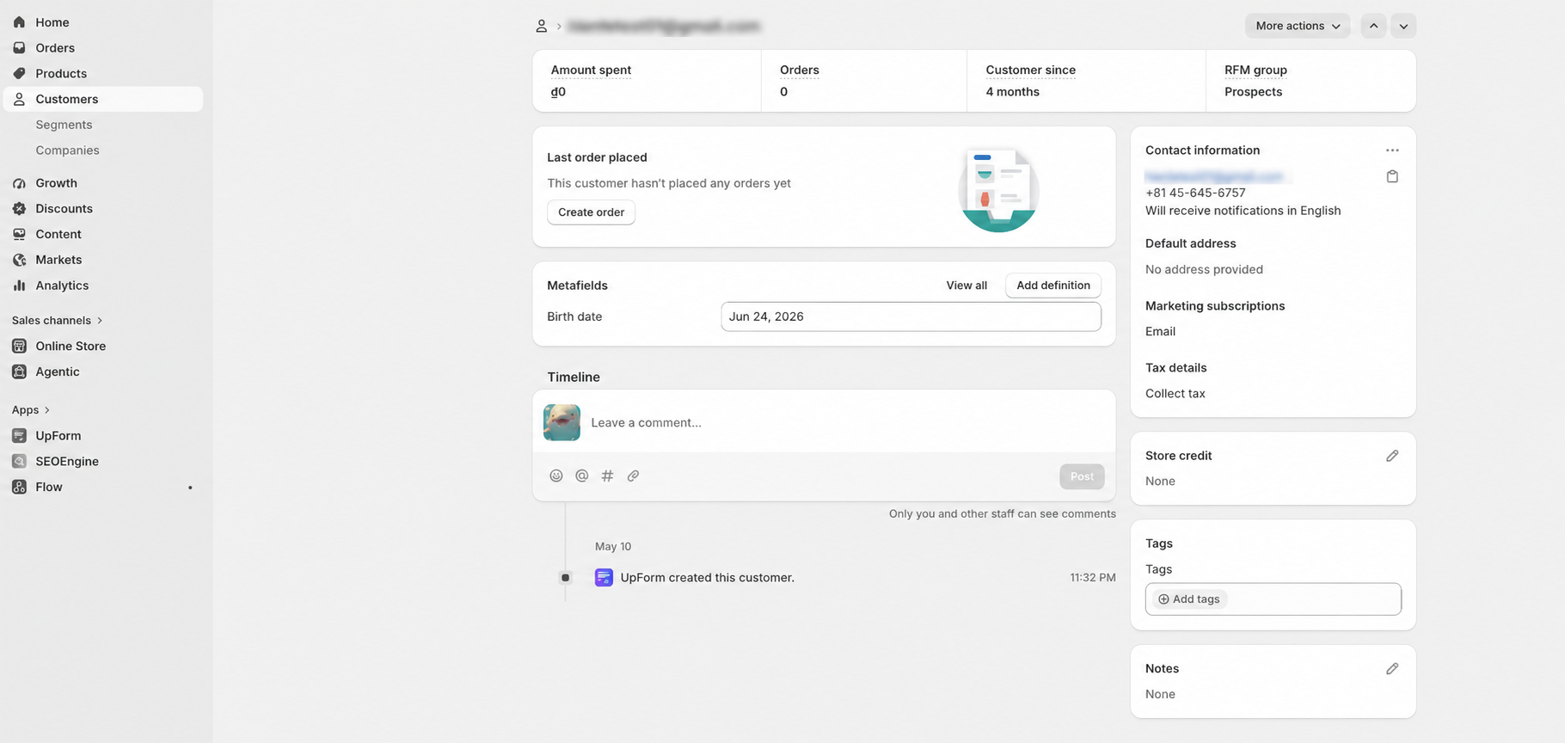
Task: Open the More actions dropdown
Action: (x=1298, y=26)
